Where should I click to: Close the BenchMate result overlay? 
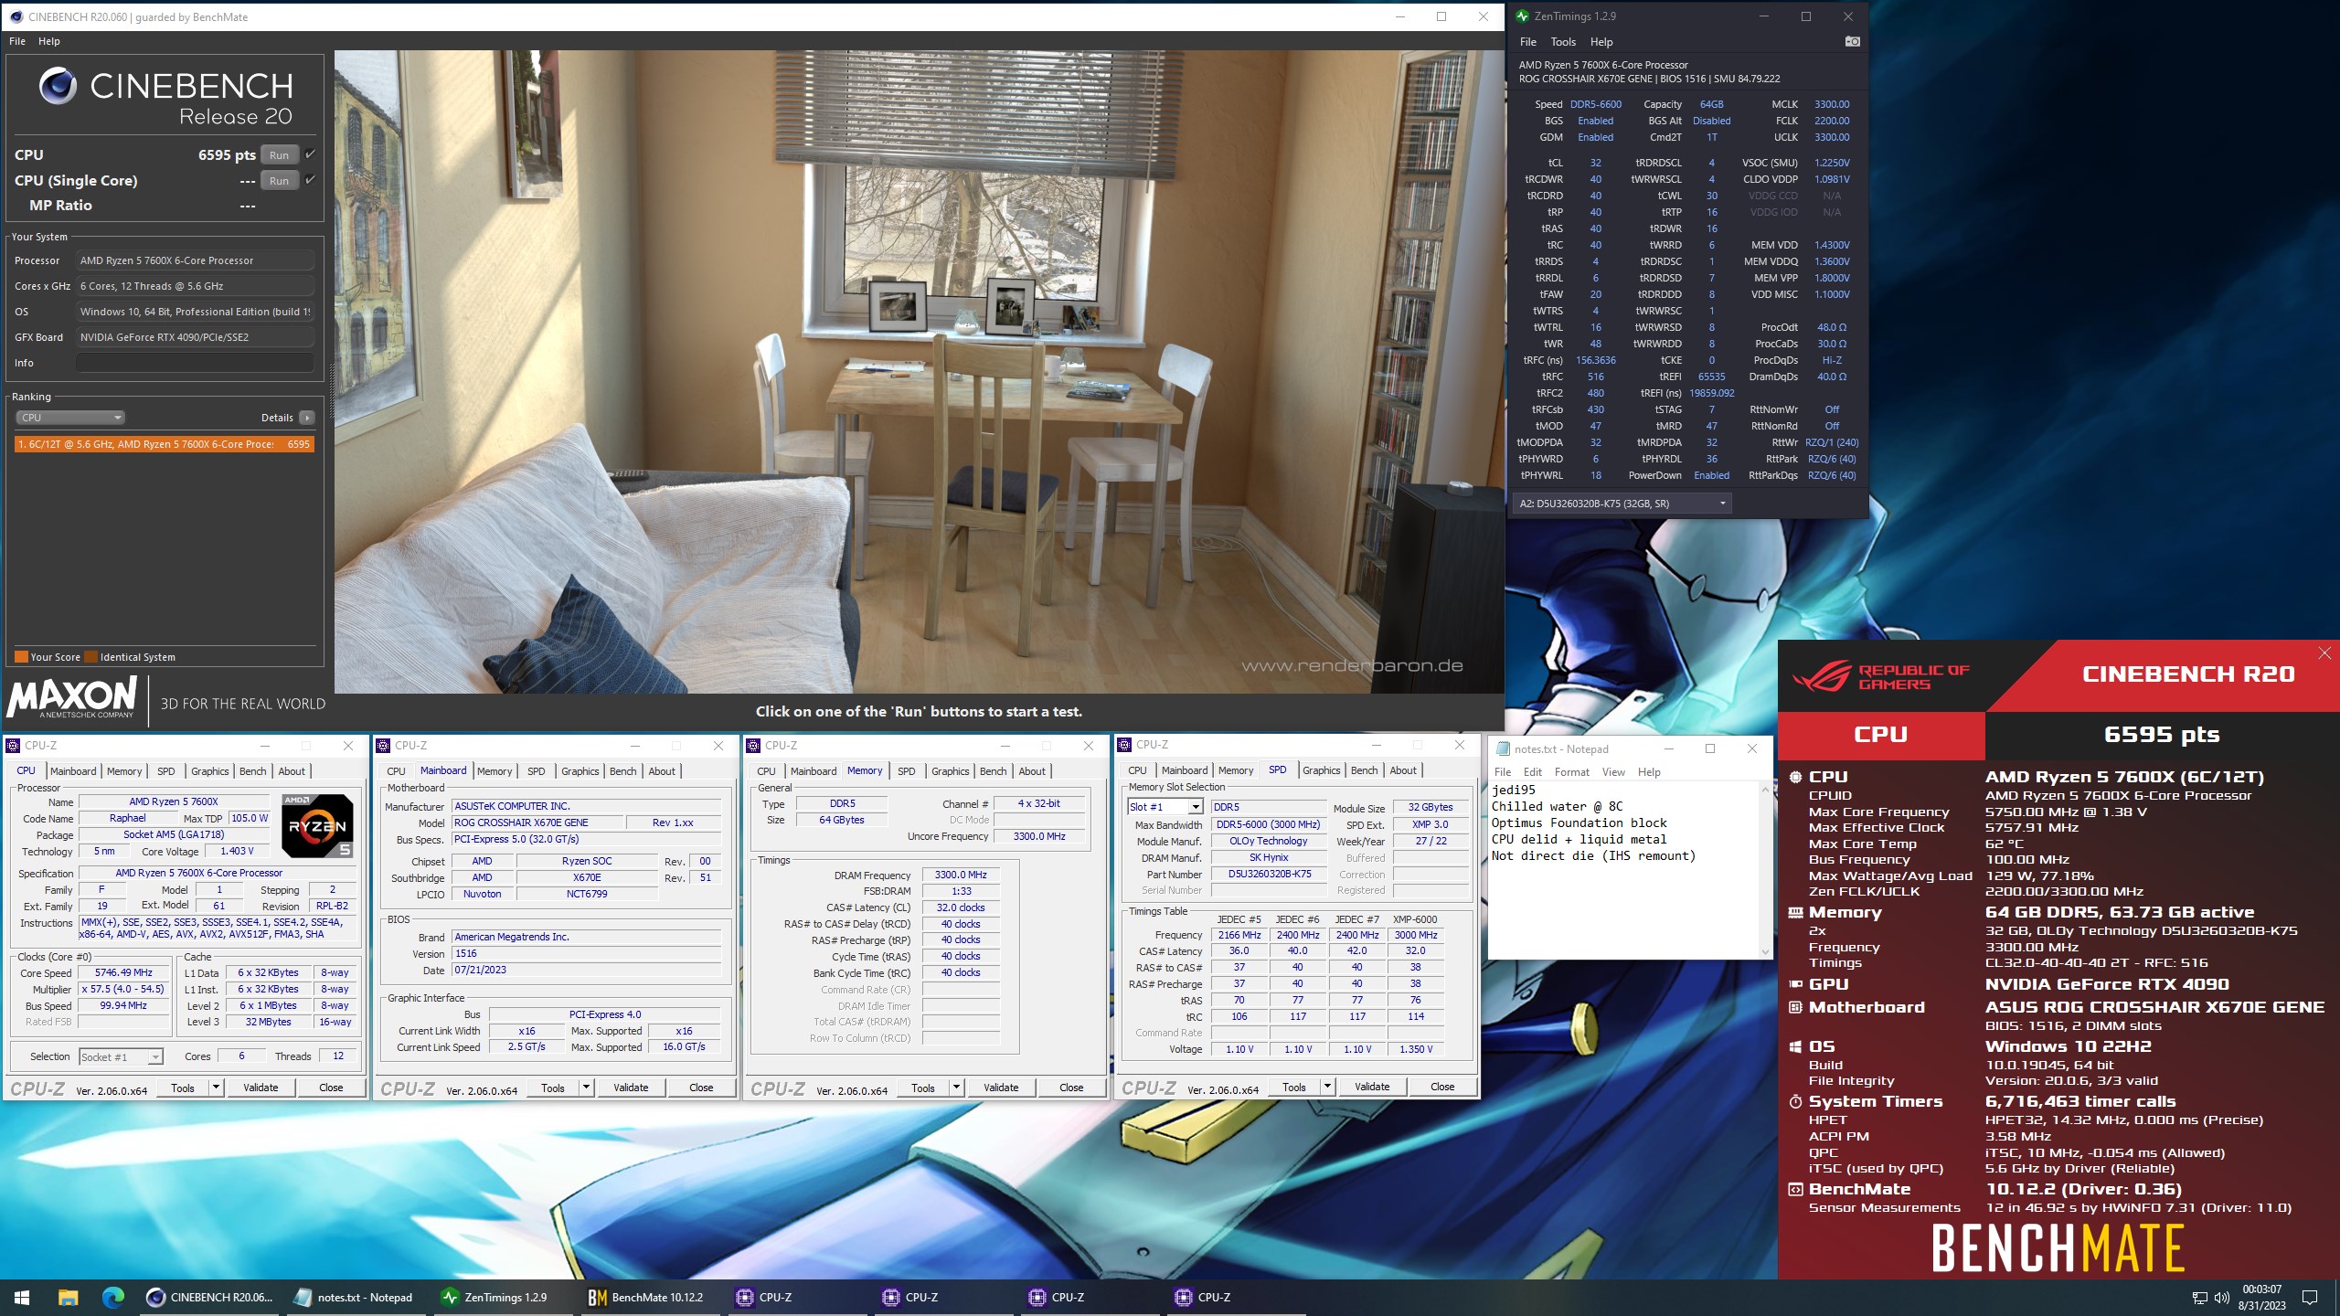tap(2324, 653)
